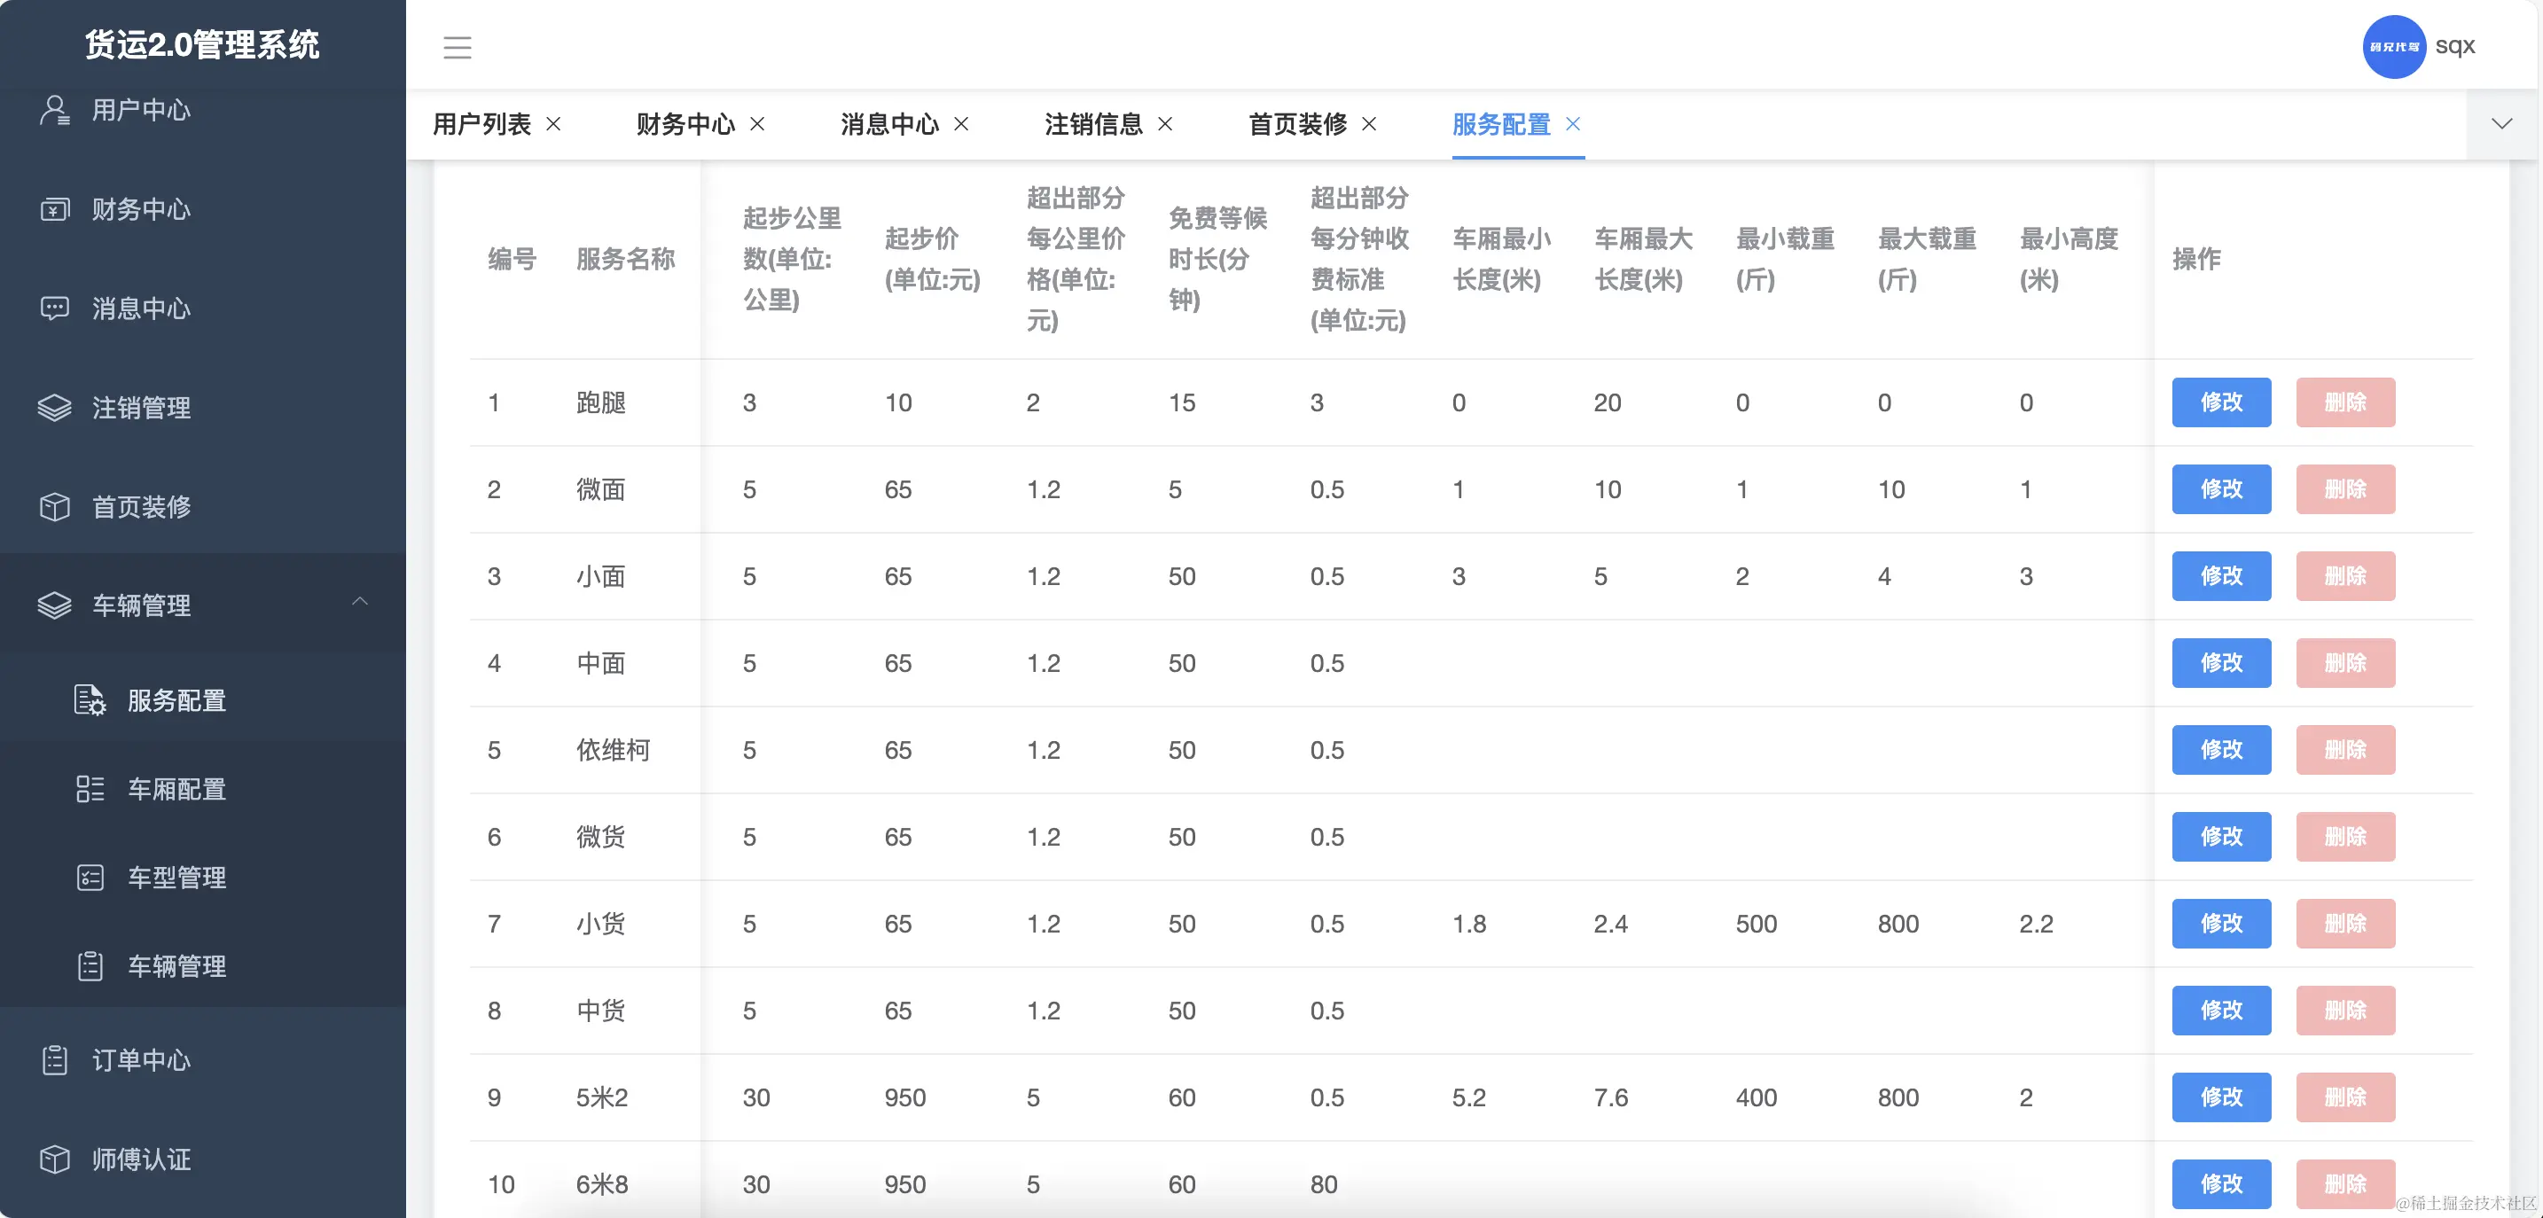
Task: Select the 服务配置 submenu icon
Action: [90, 701]
